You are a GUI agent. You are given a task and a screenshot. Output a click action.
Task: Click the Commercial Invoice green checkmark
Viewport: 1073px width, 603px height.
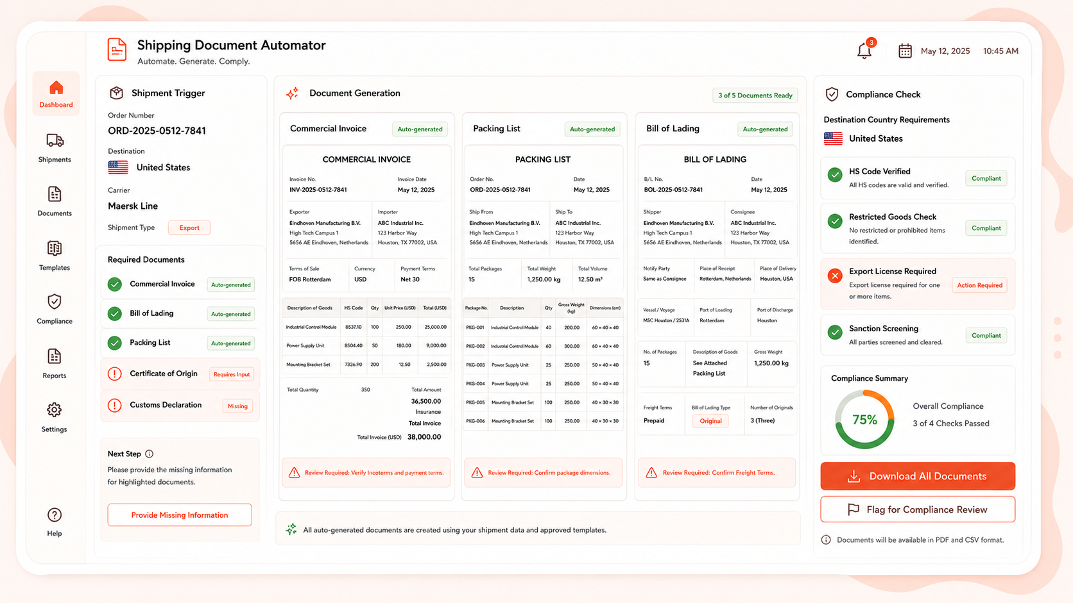pyautogui.click(x=115, y=285)
